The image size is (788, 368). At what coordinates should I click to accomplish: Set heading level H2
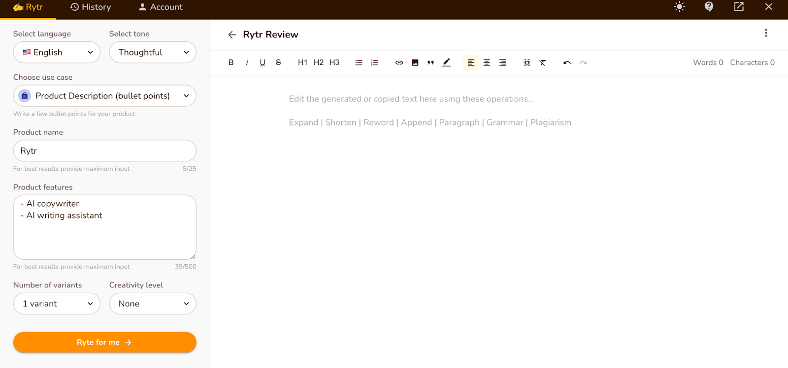[x=319, y=62]
